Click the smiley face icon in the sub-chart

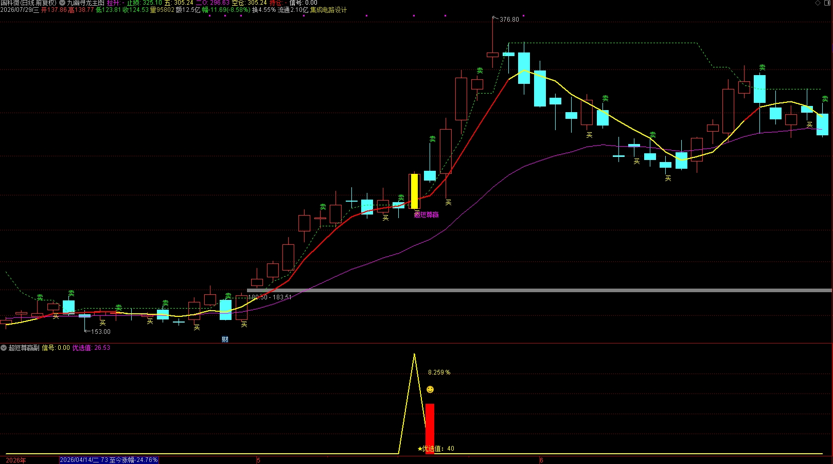430,389
